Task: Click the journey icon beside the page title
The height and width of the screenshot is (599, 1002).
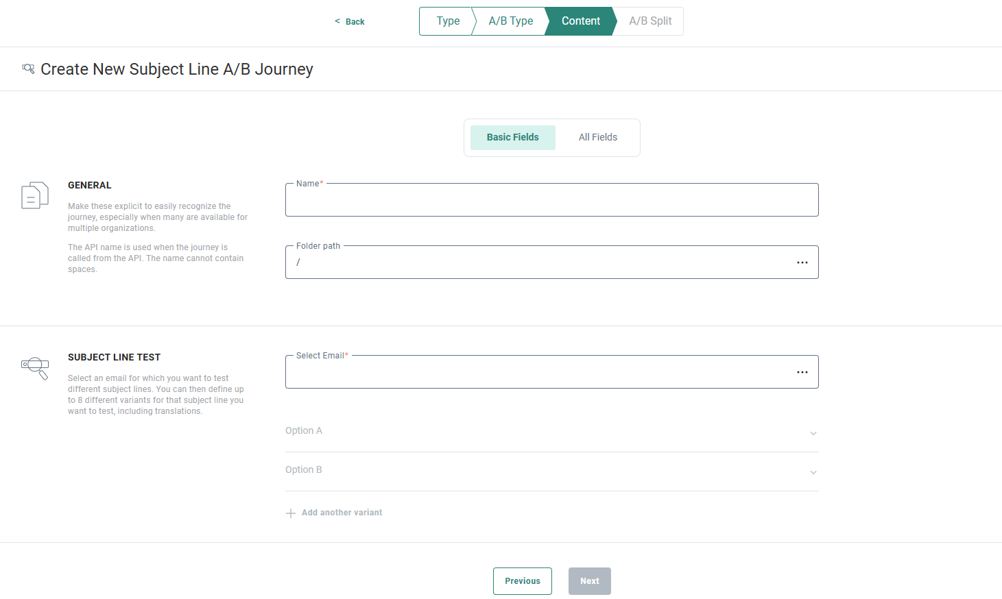Action: 28,69
